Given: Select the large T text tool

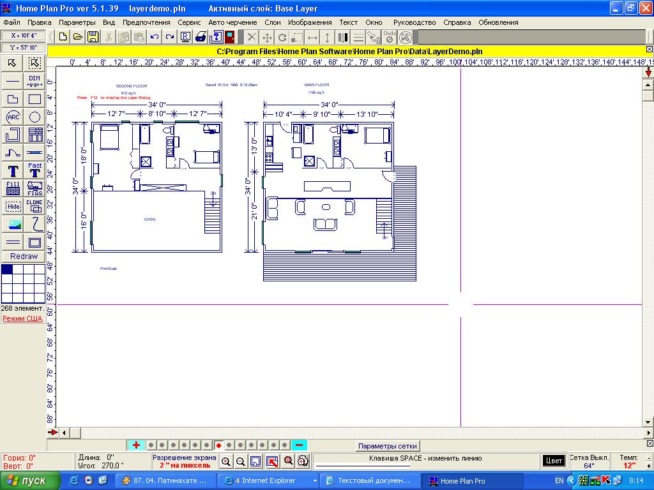Looking at the screenshot, I should coord(13,170).
